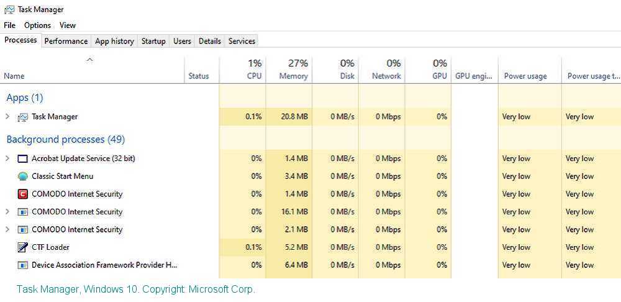Viewport: 621px width, 302px height.
Task: Select the Classic Start Menu process
Action: click(310, 176)
